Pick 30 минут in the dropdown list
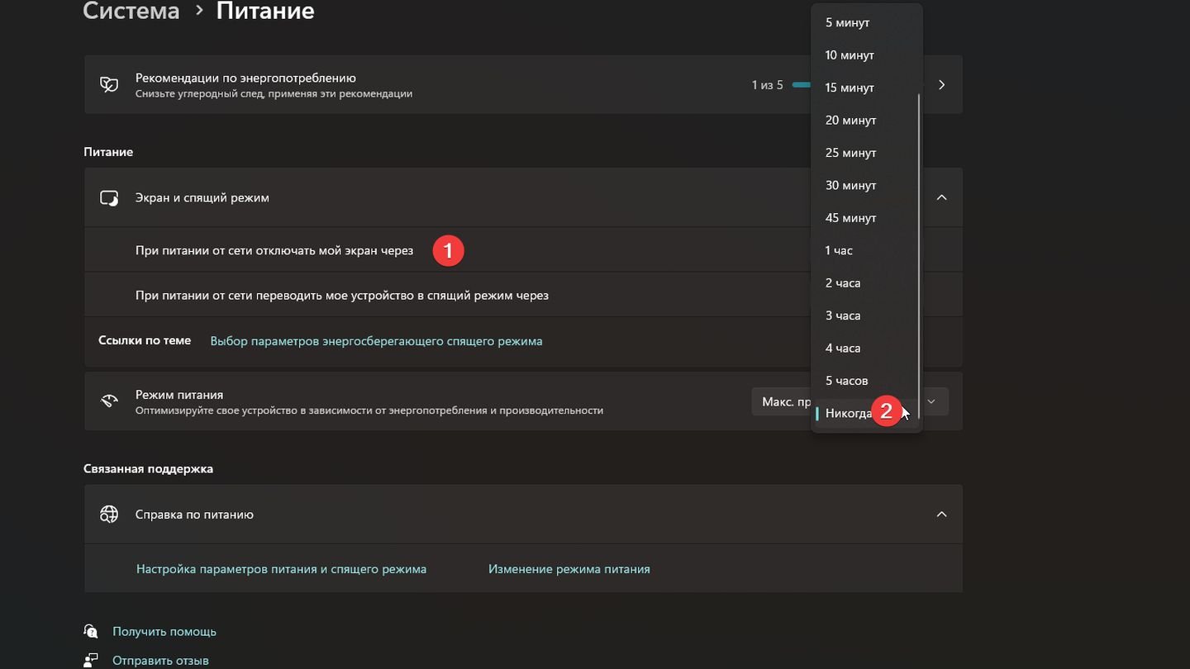 click(x=866, y=186)
